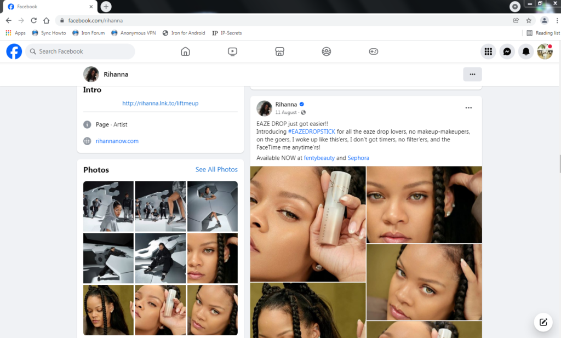This screenshot has width=561, height=338.
Task: Open the large post photo holding product
Action: (308, 224)
